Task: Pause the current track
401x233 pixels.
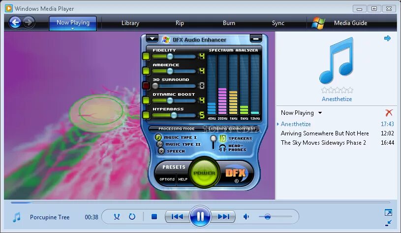Action: pos(200,217)
